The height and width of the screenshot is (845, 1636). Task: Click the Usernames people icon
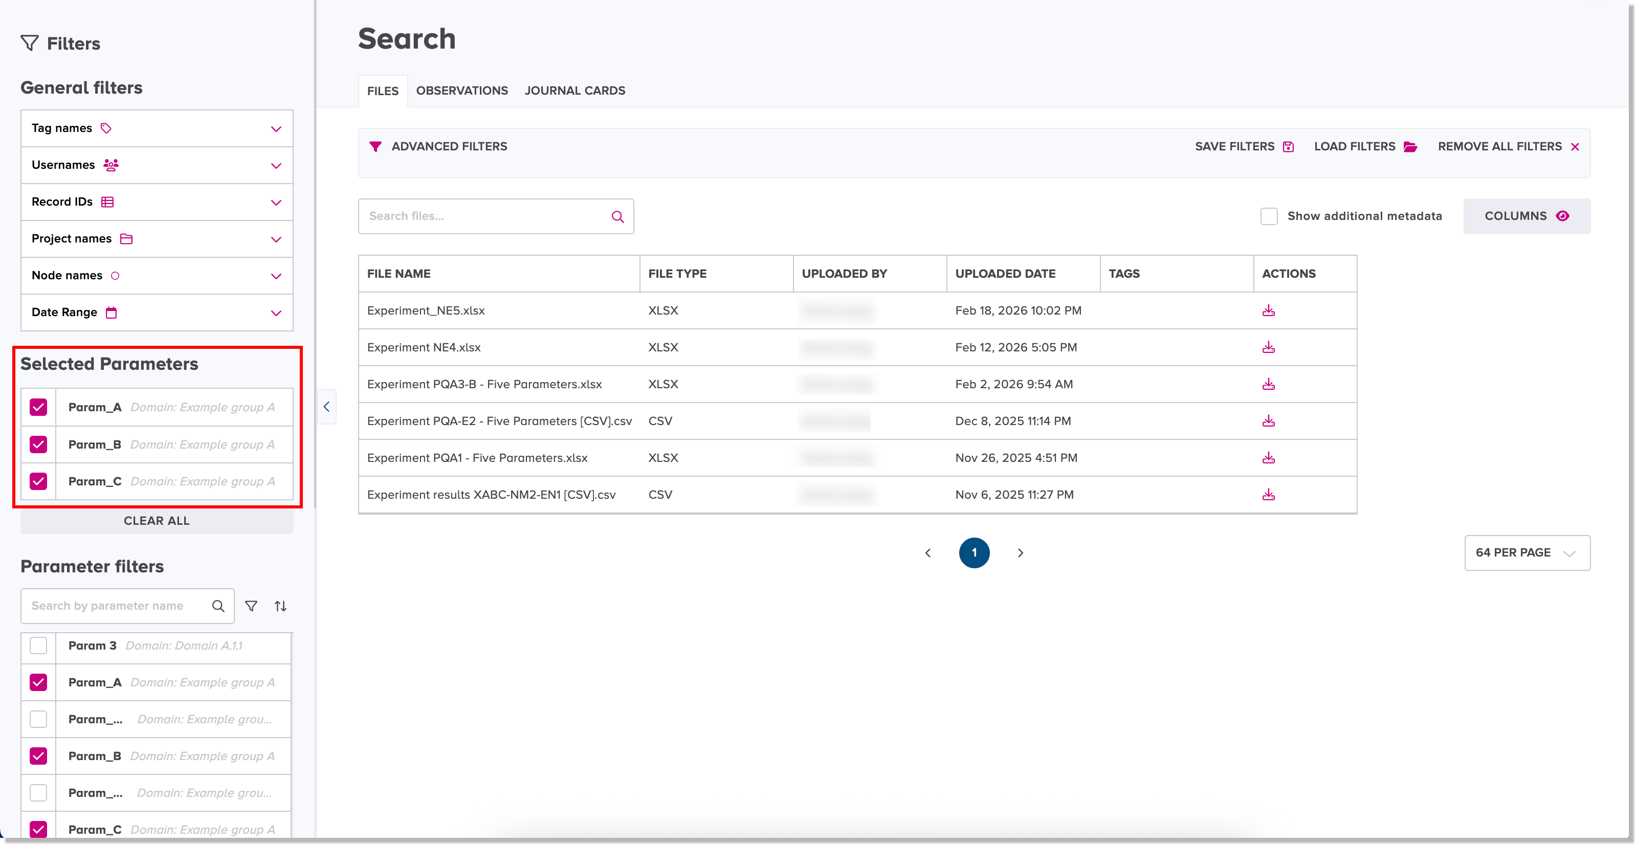click(x=111, y=165)
